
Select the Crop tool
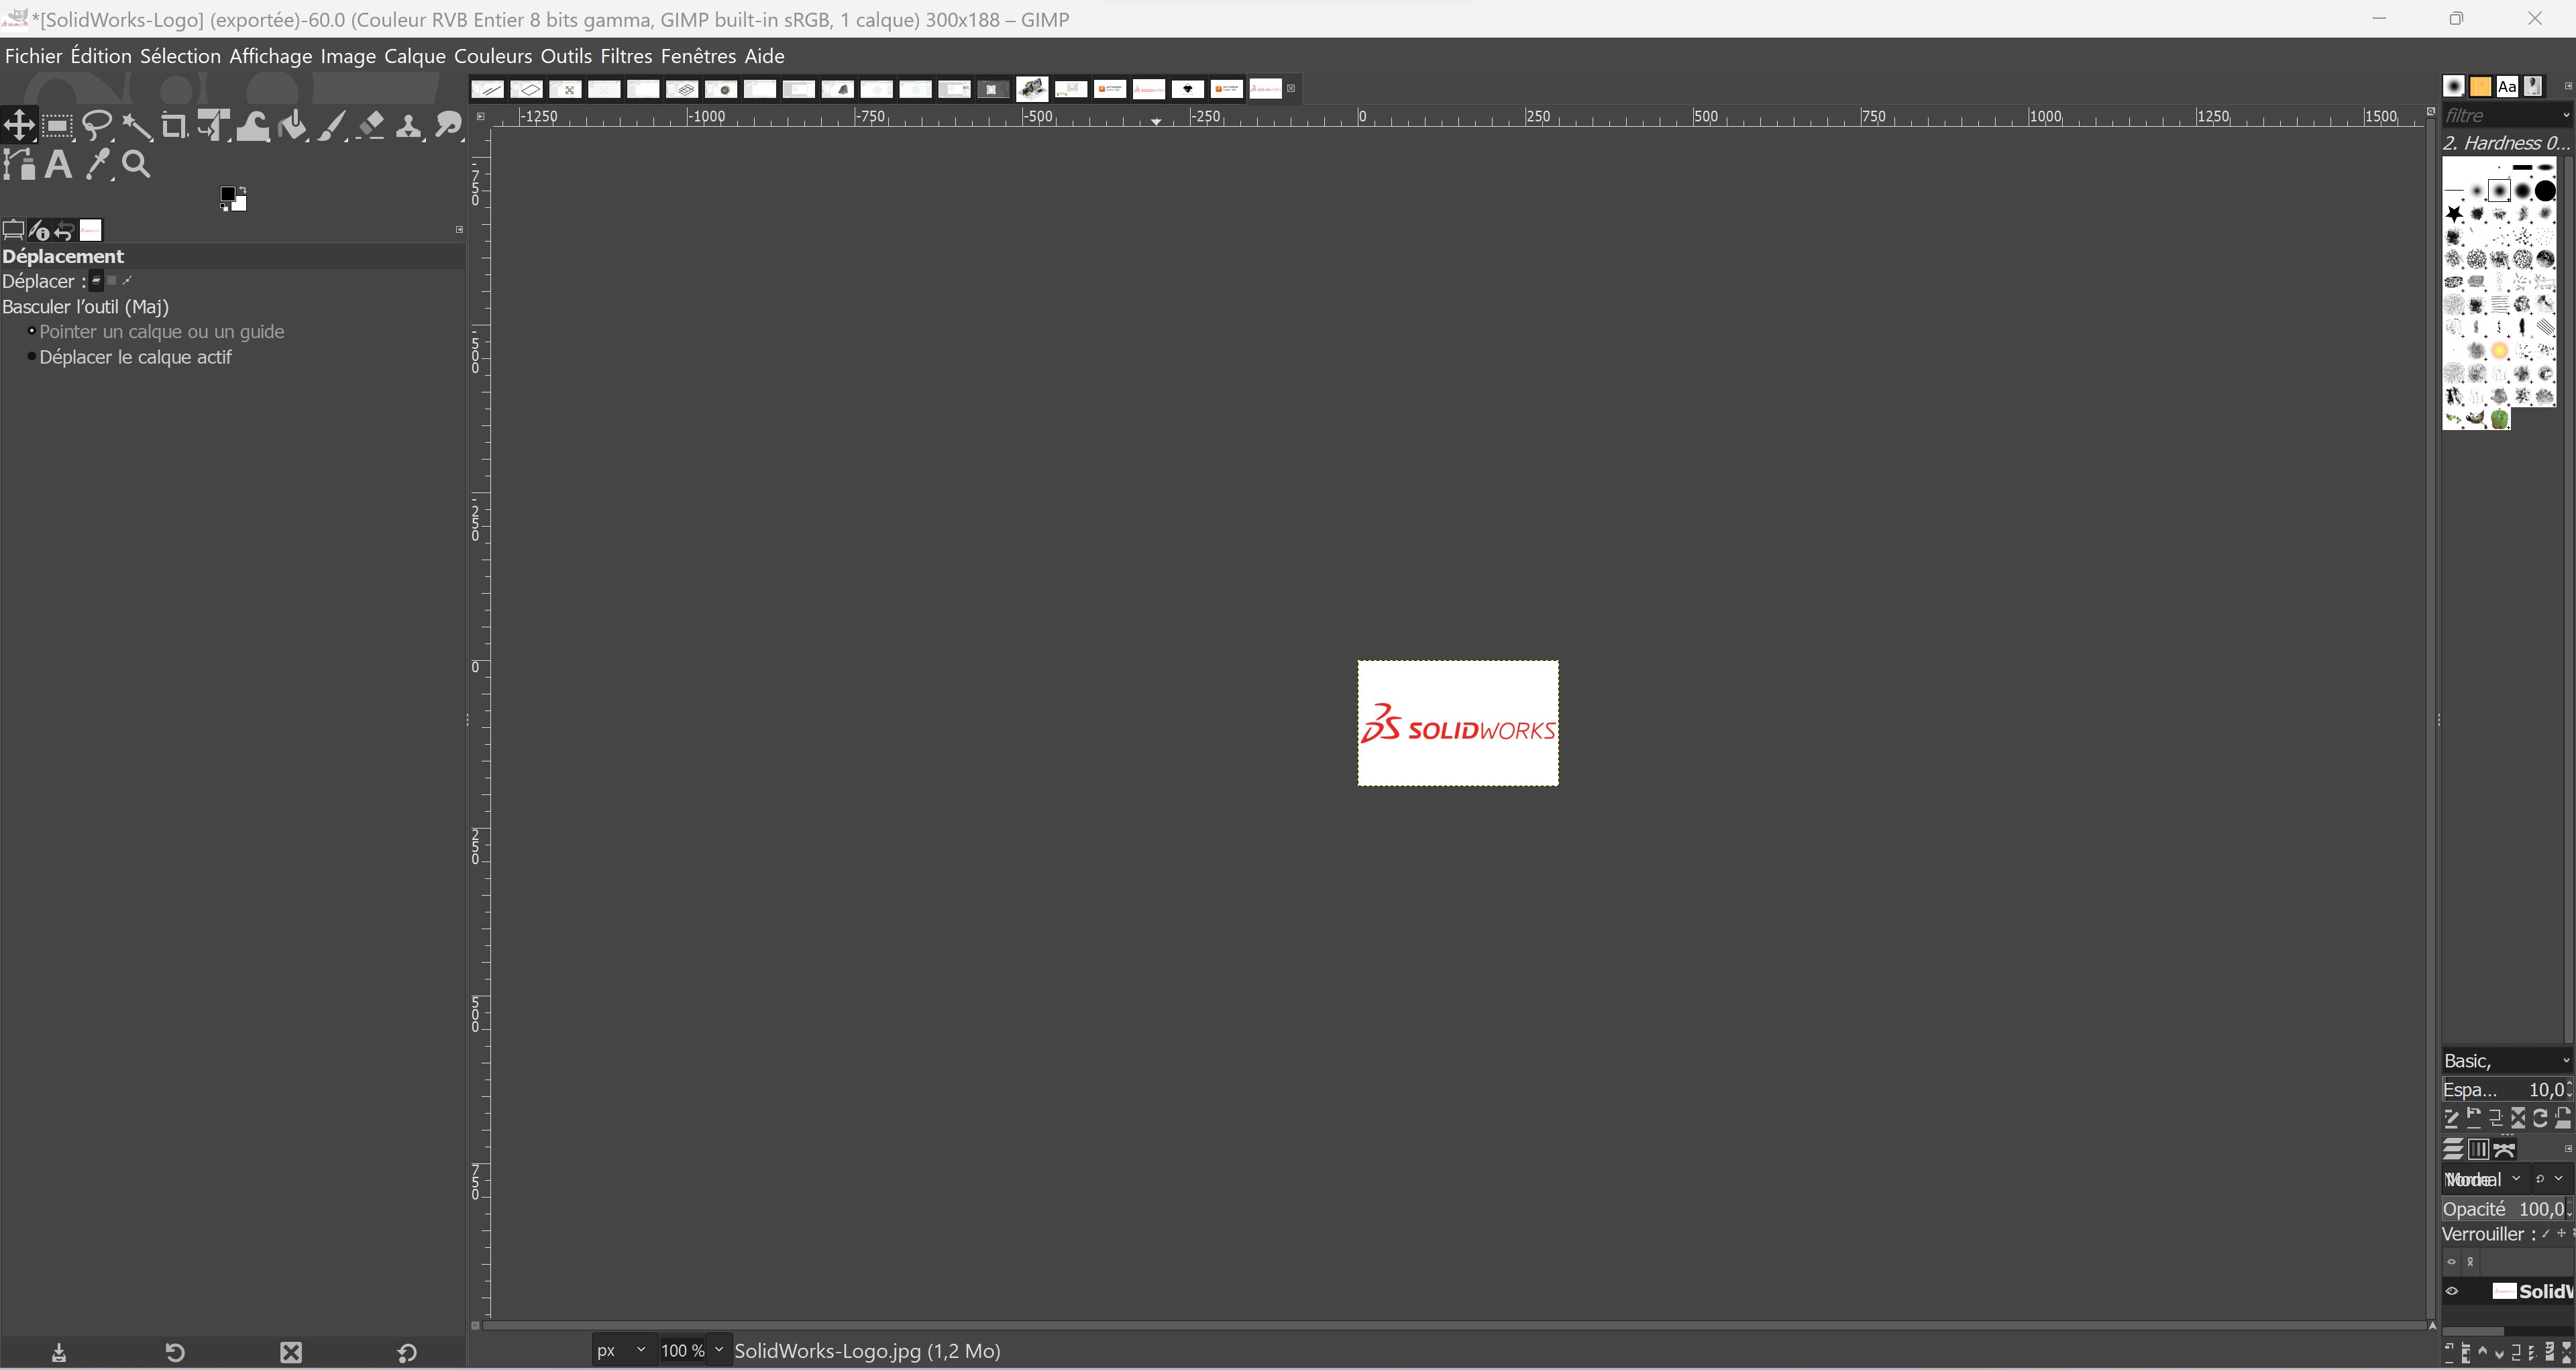[x=175, y=126]
